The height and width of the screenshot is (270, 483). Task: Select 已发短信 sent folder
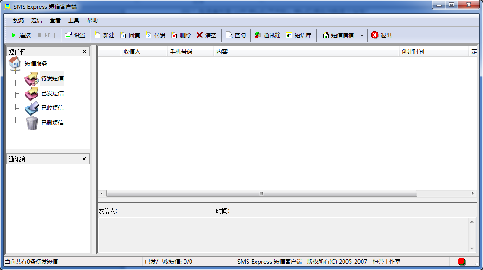point(52,93)
